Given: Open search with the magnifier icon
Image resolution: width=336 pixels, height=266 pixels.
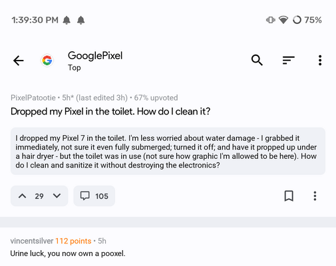Looking at the screenshot, I should (x=257, y=60).
